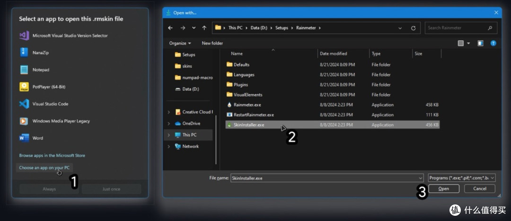Select Data (D:) drive in sidebar
Viewport: 511px width, 221px height.
[187, 89]
